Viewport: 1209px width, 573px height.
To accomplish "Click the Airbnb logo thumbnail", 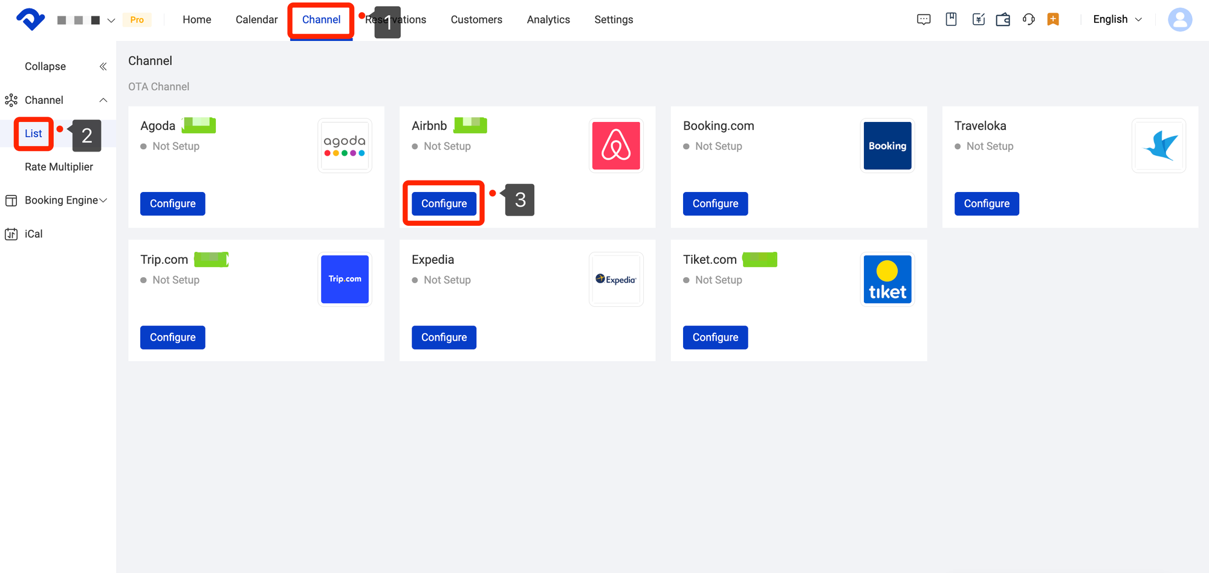I will pyautogui.click(x=615, y=146).
